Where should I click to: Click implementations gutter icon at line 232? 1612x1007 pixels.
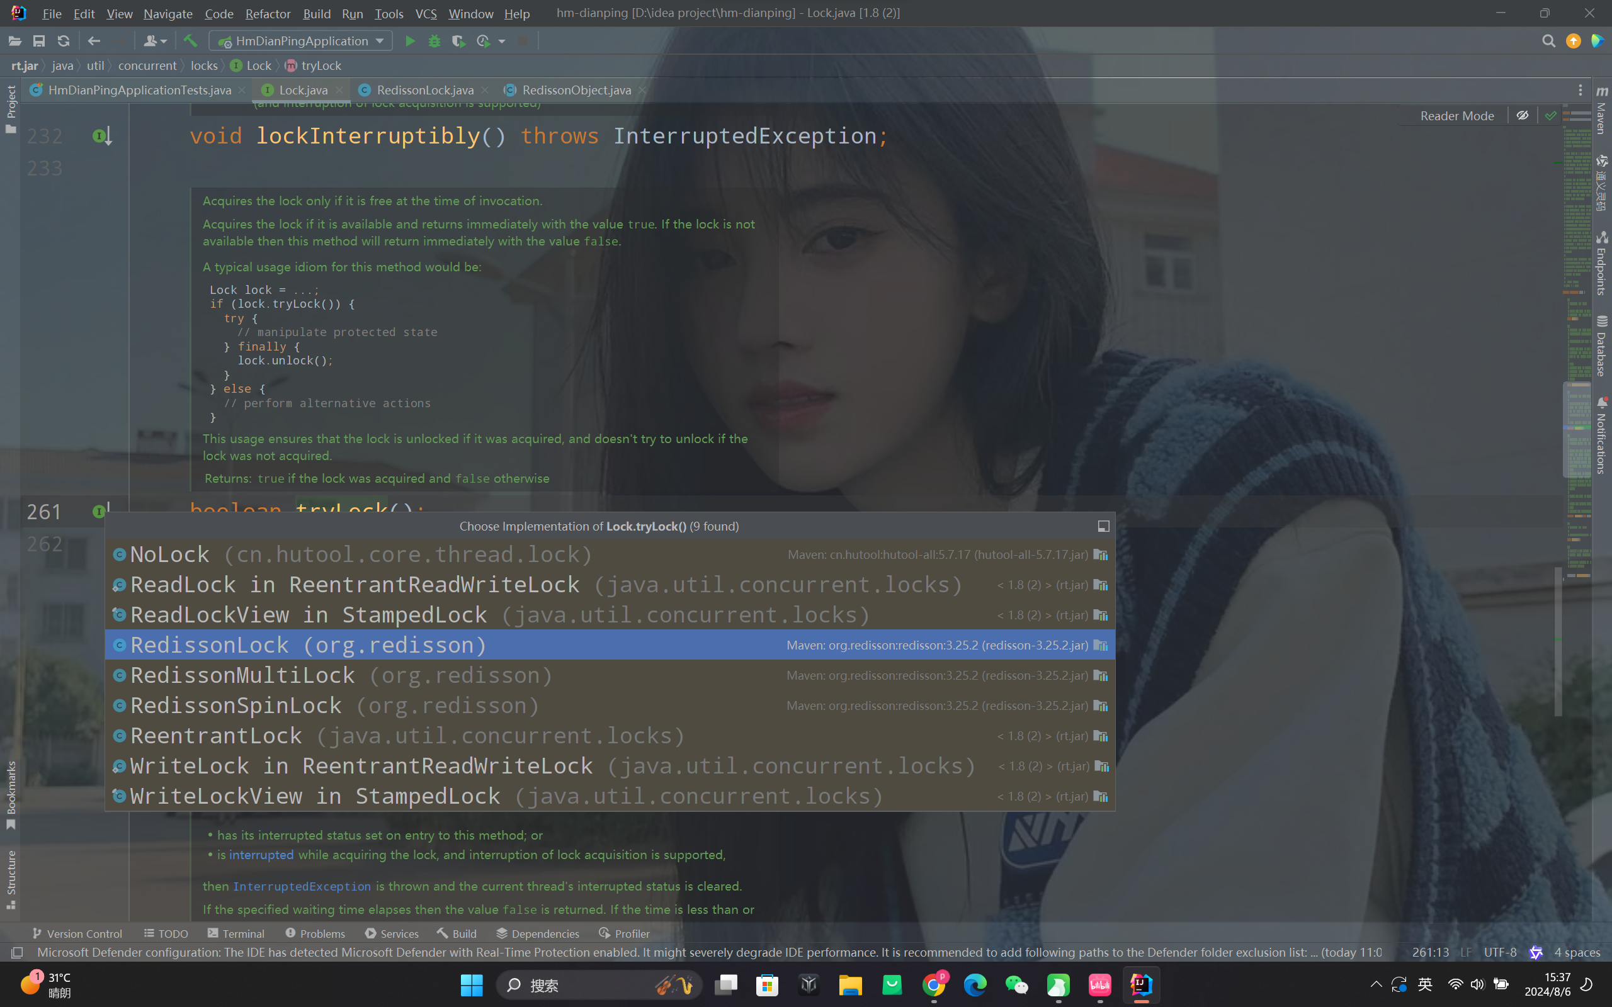tap(101, 137)
